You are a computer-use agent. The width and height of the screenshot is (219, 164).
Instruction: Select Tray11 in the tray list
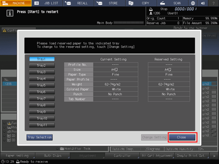pos(42,125)
